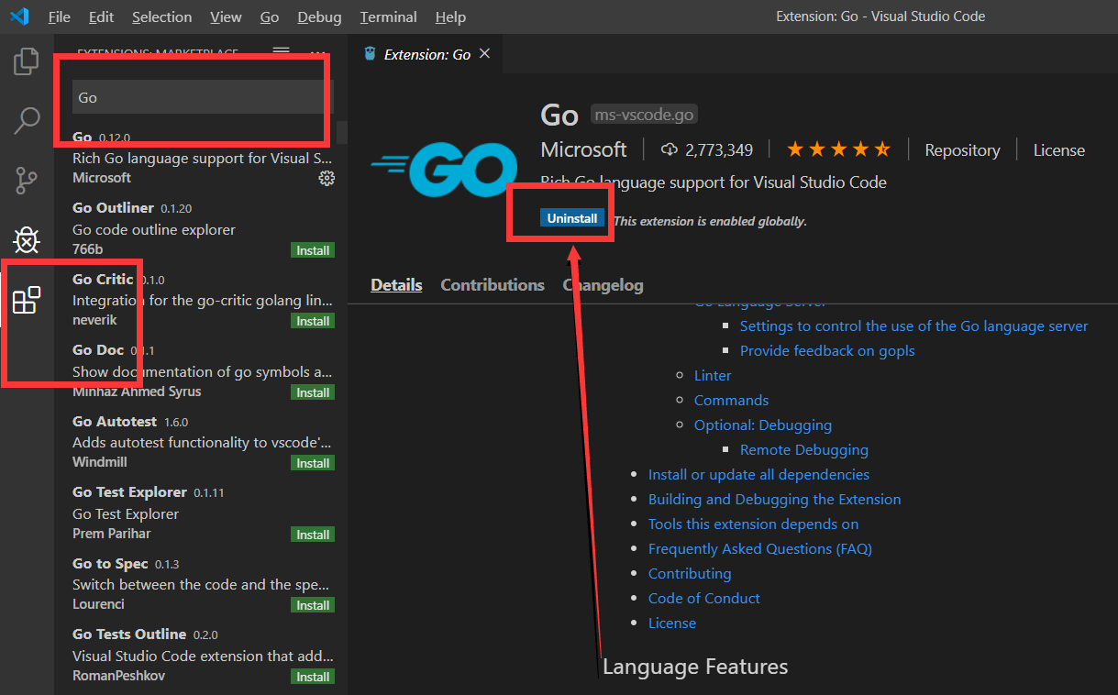Image resolution: width=1118 pixels, height=695 pixels.
Task: Open Settings to control Go language server link
Action: [913, 325]
